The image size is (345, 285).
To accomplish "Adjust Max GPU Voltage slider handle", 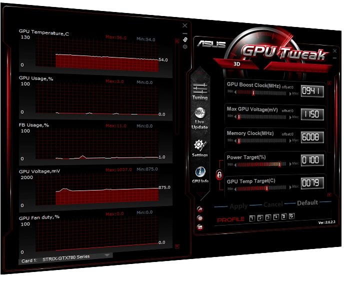I will (239, 116).
